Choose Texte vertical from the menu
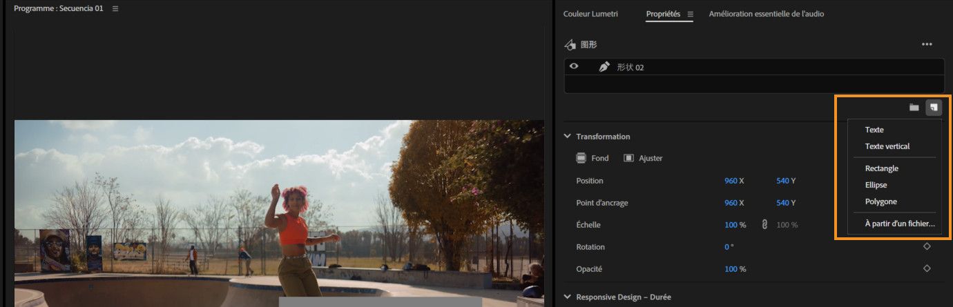The width and height of the screenshot is (953, 307). coord(887,146)
